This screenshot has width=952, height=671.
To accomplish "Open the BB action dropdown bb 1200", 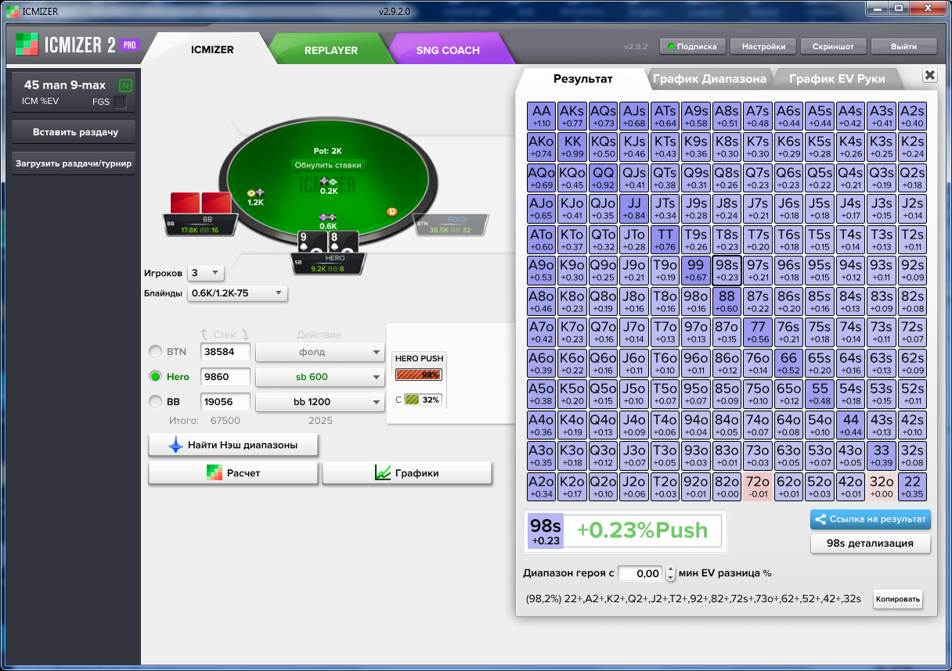I will [320, 402].
